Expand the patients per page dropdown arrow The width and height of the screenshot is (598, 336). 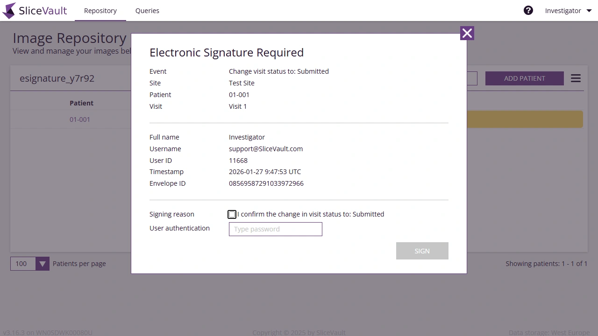(x=43, y=264)
